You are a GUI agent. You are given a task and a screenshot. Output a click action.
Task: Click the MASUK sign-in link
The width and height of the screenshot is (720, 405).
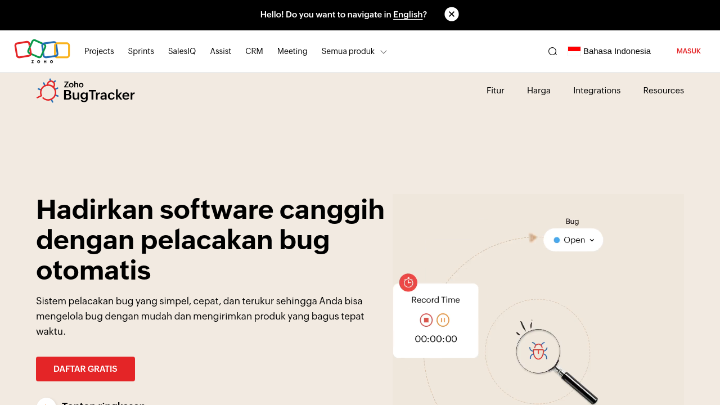[x=688, y=51]
